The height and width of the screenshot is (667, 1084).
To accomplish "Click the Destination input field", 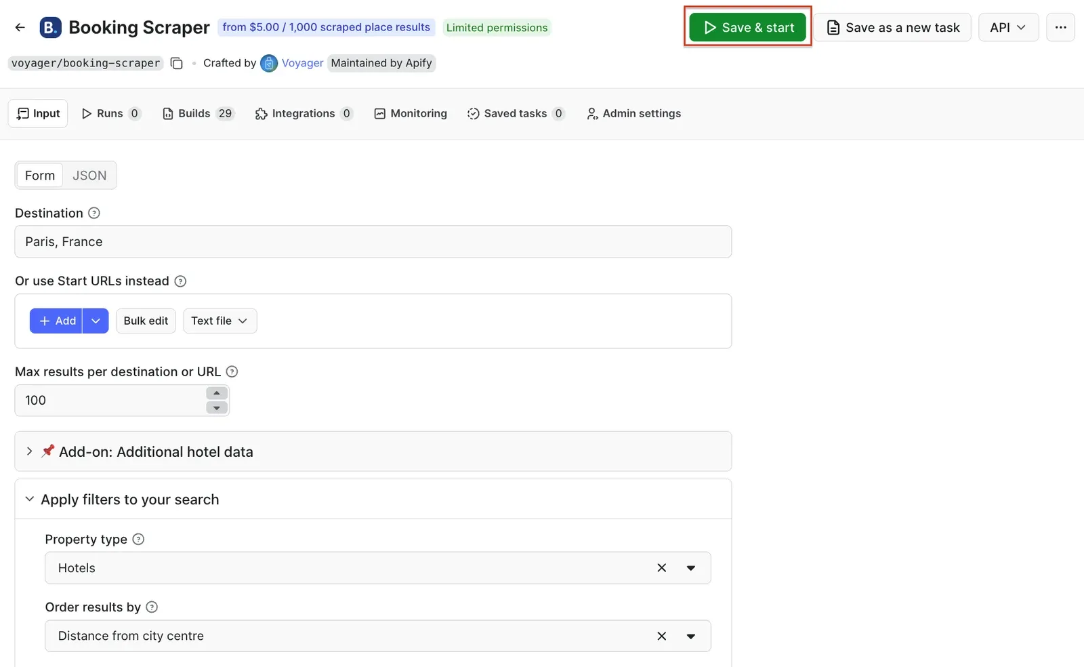I will pyautogui.click(x=373, y=241).
